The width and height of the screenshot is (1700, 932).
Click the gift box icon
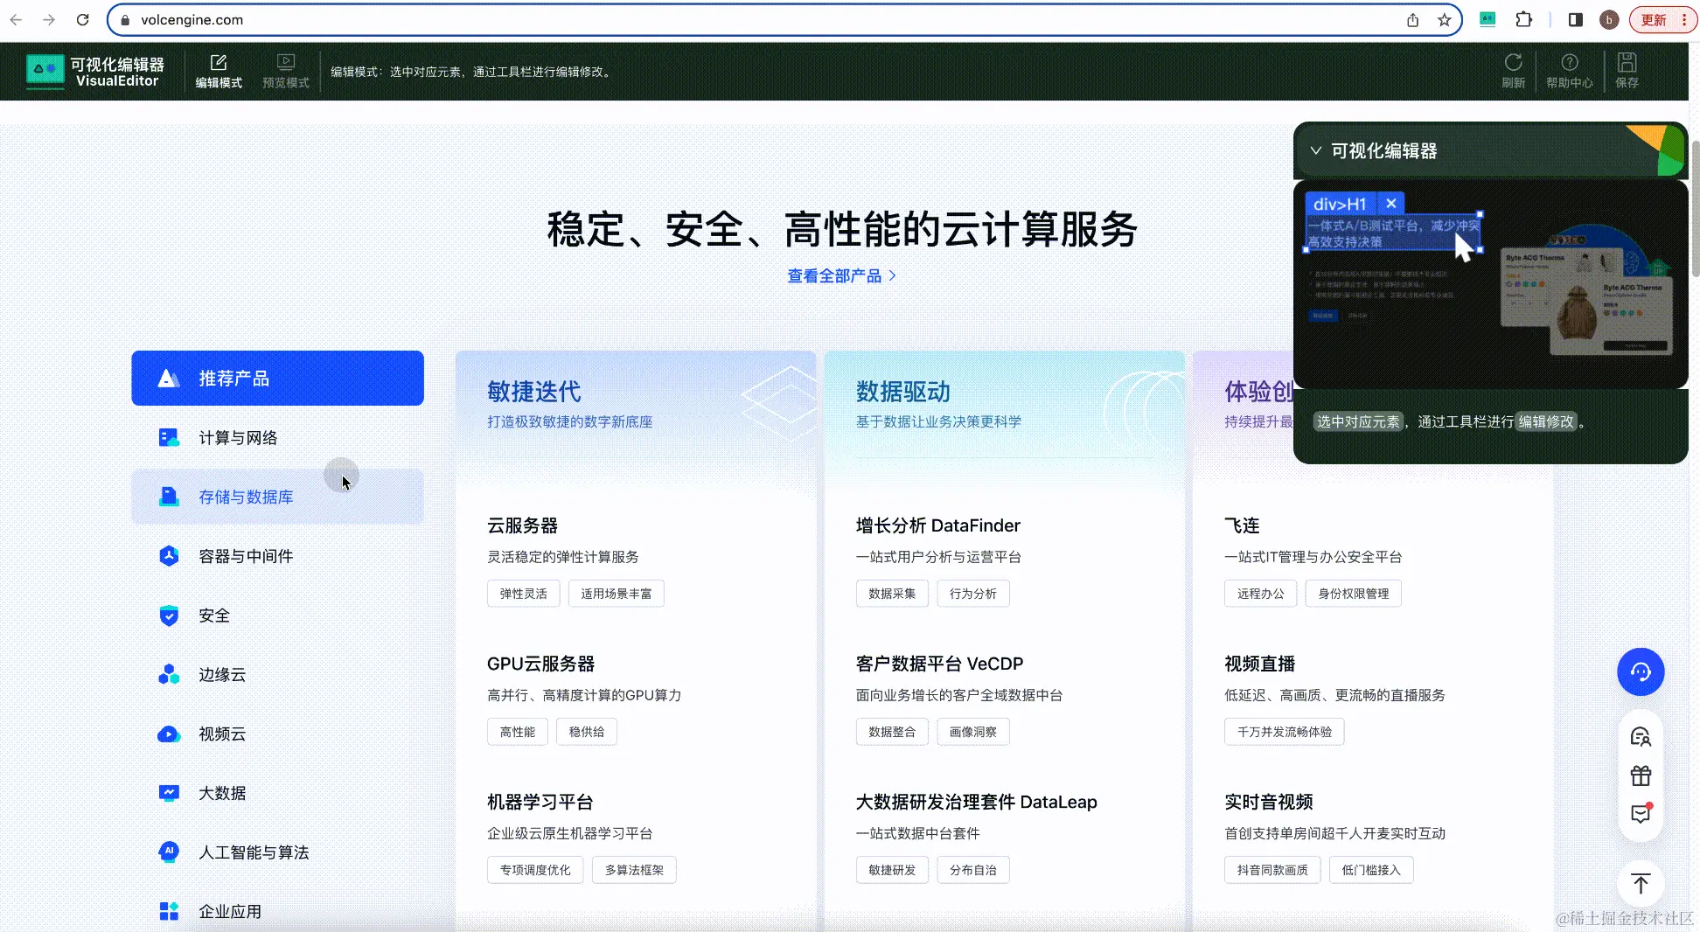click(x=1641, y=776)
